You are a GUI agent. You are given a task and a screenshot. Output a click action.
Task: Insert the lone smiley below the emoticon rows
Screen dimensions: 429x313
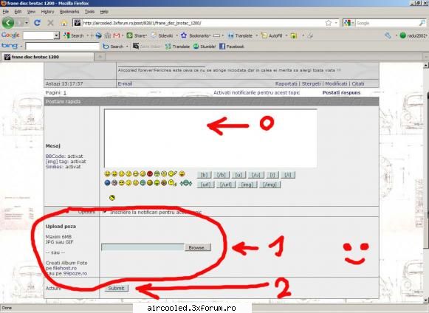[112, 198]
